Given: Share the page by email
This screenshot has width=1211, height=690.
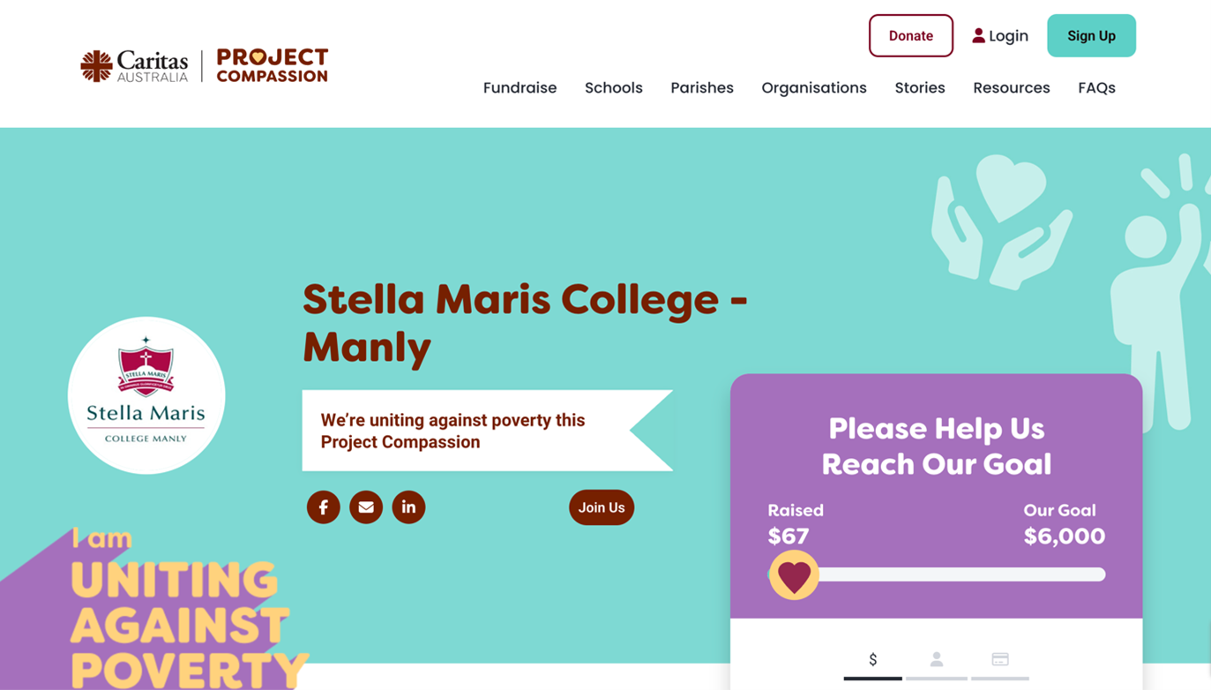Looking at the screenshot, I should click(x=366, y=507).
